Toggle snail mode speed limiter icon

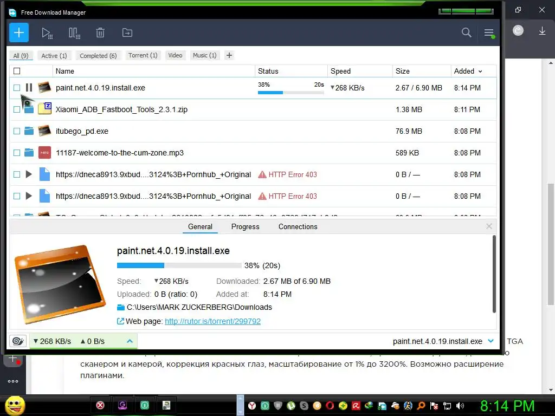click(x=18, y=341)
